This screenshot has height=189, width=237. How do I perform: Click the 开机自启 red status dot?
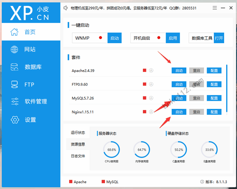point(159,38)
